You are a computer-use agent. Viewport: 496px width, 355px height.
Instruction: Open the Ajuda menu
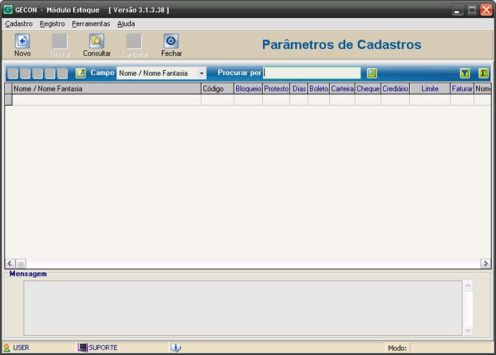click(126, 23)
